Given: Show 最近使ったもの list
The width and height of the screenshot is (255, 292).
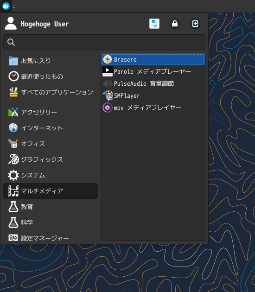Looking at the screenshot, I should pos(51,76).
